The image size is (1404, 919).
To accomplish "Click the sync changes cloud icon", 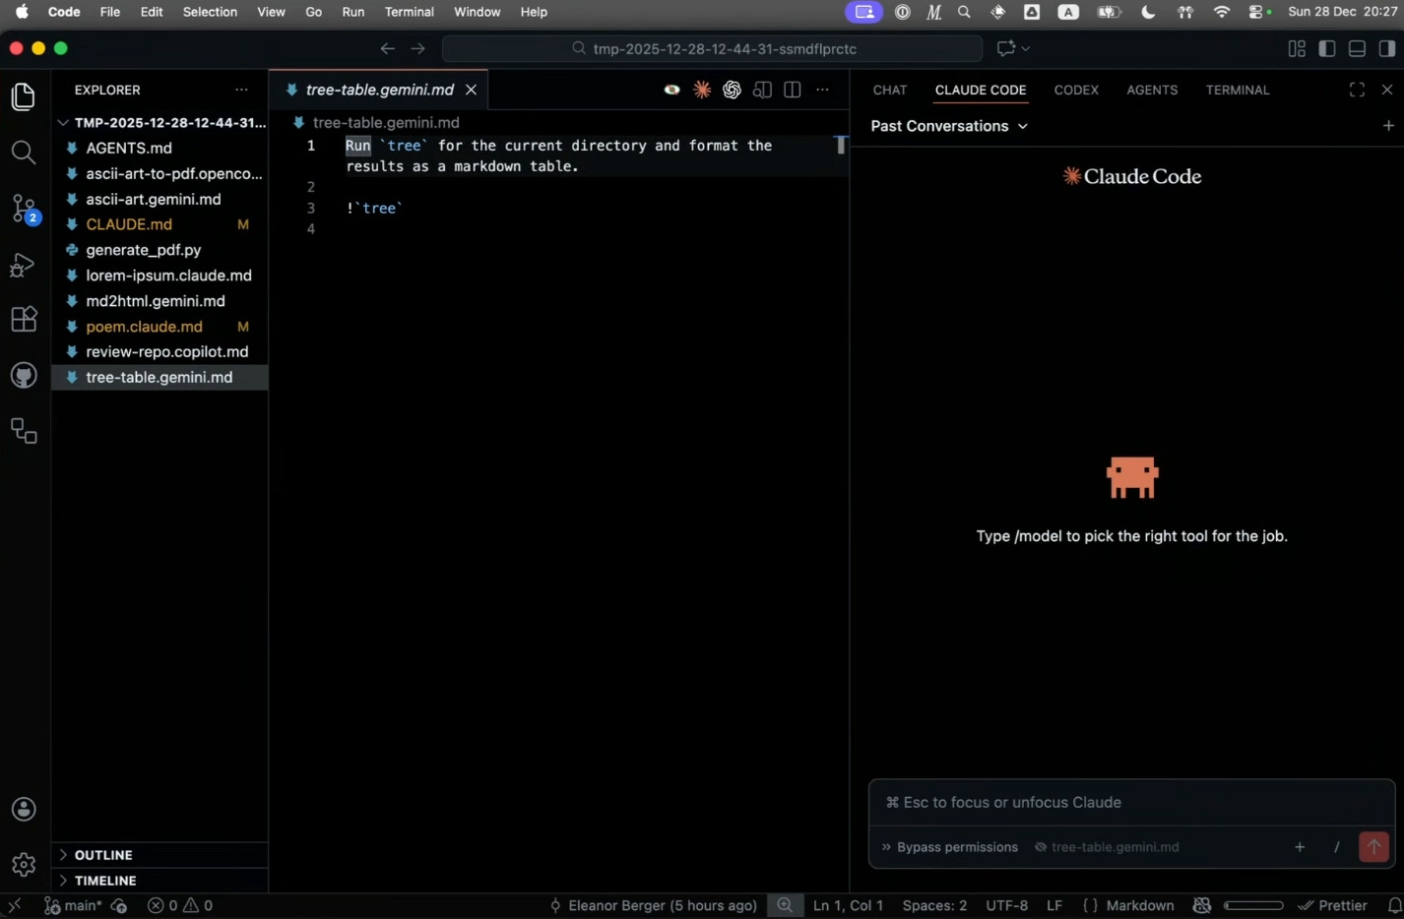I will tap(119, 905).
